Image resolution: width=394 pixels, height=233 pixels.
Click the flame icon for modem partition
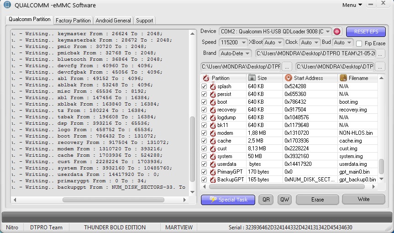pos(213,133)
